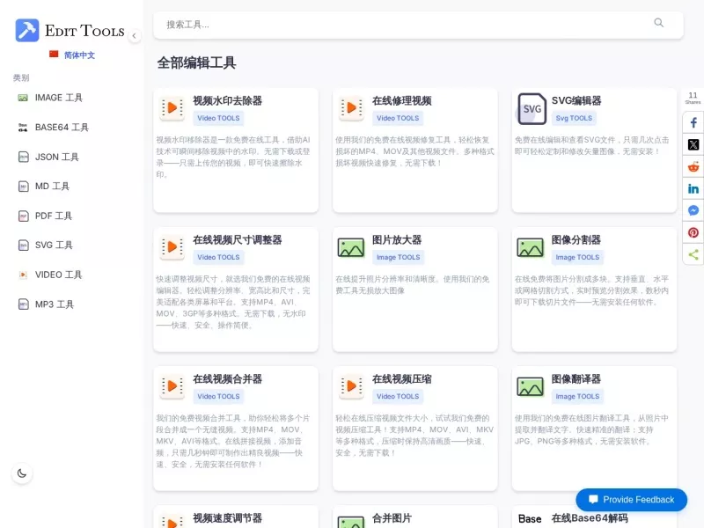Viewport: 704px width, 528px height.
Task: Open the BASE64 工具 category
Action: [x=62, y=128]
